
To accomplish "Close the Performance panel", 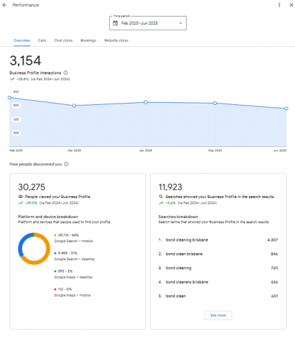I will pyautogui.click(x=291, y=5).
